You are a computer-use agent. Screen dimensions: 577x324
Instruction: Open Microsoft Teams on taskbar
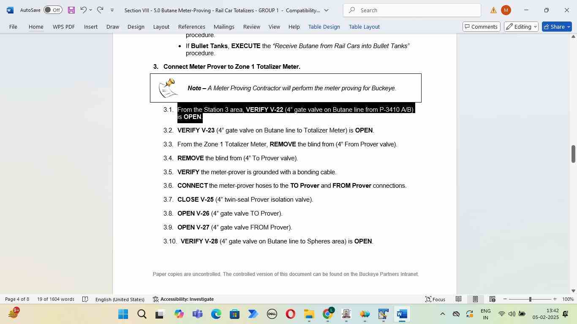tap(197, 314)
